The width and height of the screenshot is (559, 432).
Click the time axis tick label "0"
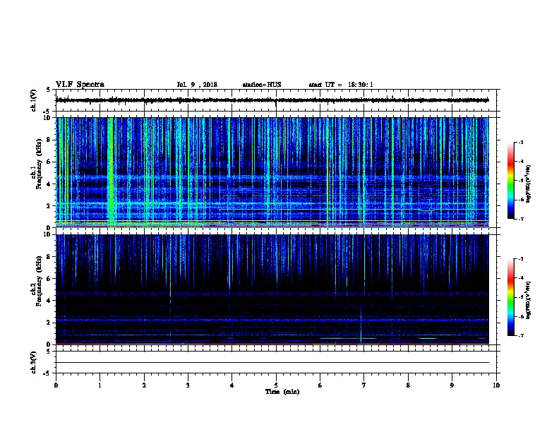(x=56, y=385)
